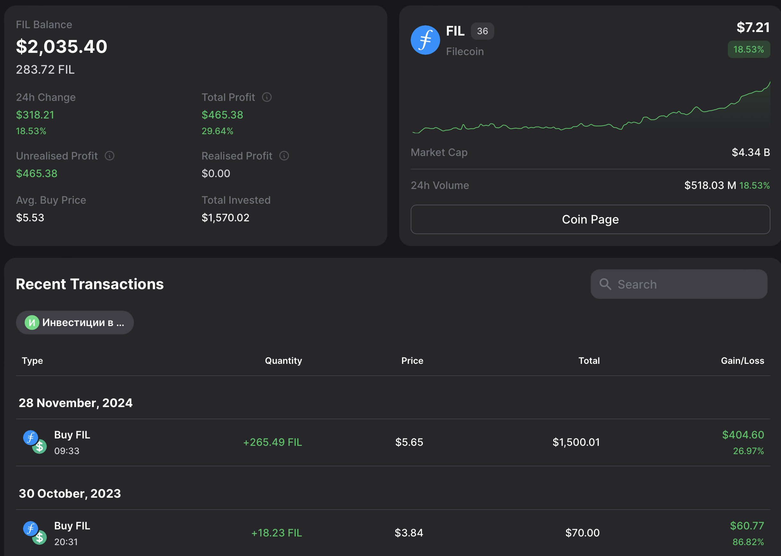
Task: Open the $1,500.01 Buy FIL transaction row
Action: point(393,442)
